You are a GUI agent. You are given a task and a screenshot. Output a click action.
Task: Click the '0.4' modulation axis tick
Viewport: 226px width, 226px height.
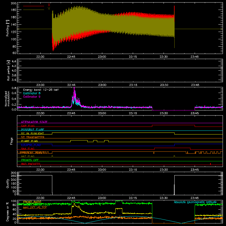(14, 99)
